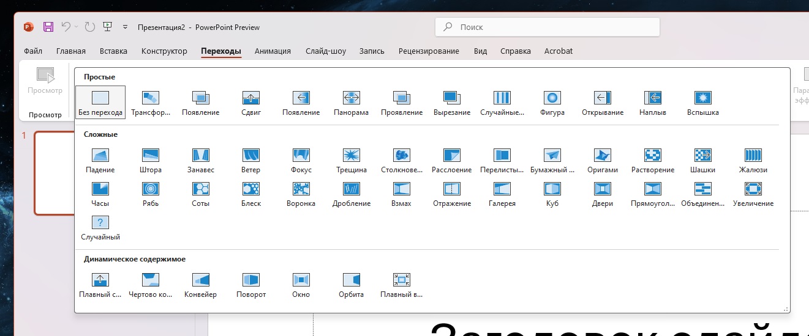809x336 pixels.
Task: Apply the Рябь transition
Action: [x=151, y=193]
